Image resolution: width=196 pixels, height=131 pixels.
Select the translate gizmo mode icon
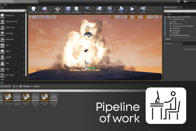tap(113, 17)
